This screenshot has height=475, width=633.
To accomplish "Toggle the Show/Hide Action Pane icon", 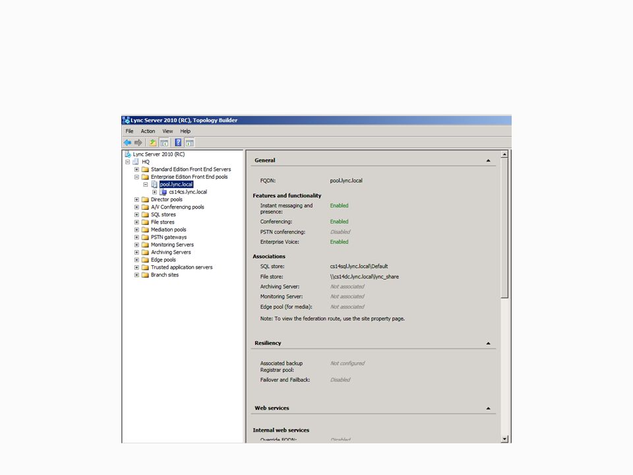I will pyautogui.click(x=189, y=142).
